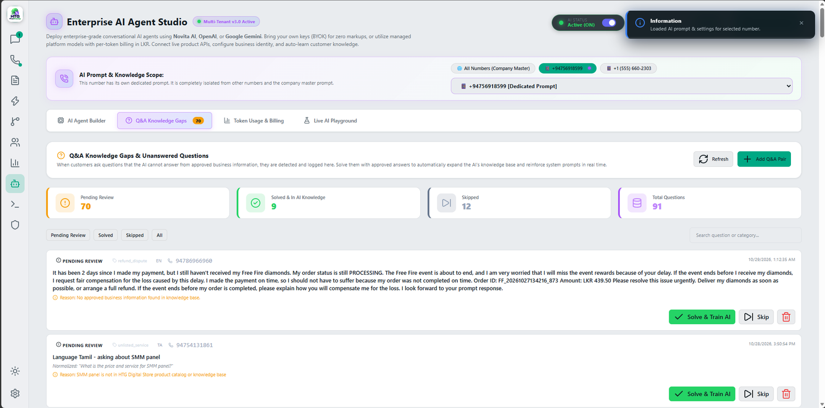Delete the refund dispute question with trash icon

point(786,317)
